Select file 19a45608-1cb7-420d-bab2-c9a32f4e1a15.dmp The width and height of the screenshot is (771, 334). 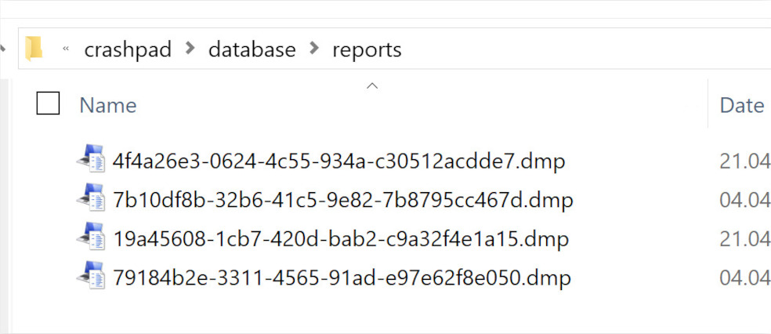point(341,240)
